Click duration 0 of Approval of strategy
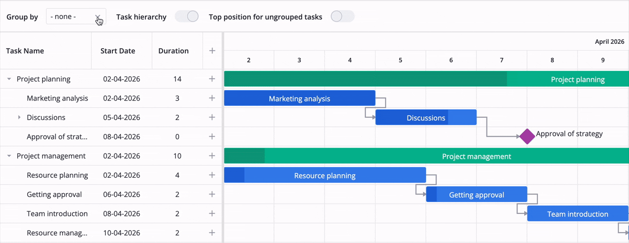This screenshot has width=629, height=243. [x=177, y=137]
